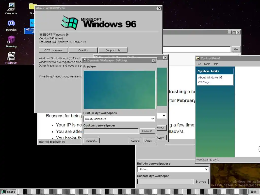Close the Internet Exploder window

click(x=238, y=32)
